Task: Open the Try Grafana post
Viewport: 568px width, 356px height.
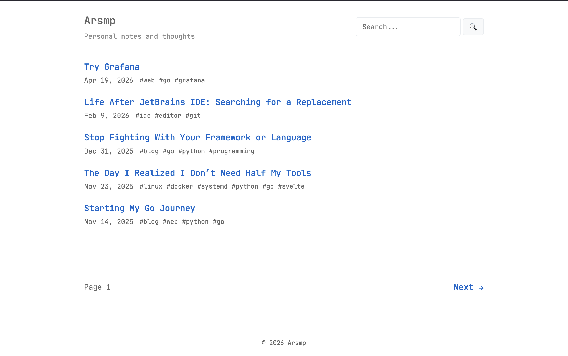Action: click(x=112, y=67)
